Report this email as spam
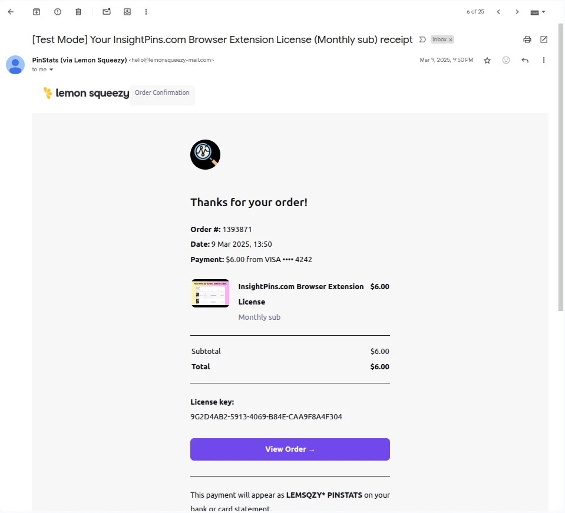 point(58,12)
